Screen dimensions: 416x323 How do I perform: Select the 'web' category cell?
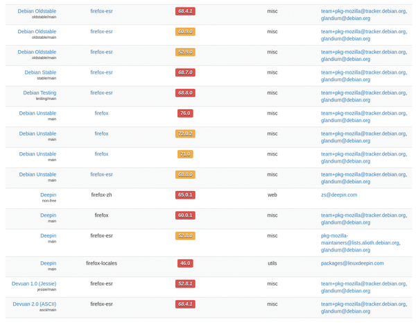(x=272, y=195)
